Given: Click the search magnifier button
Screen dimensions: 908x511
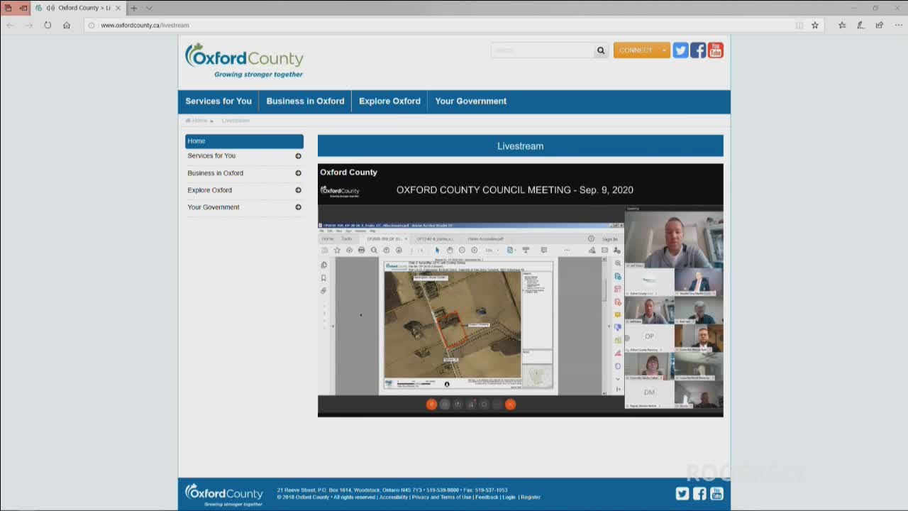Looking at the screenshot, I should (x=601, y=50).
